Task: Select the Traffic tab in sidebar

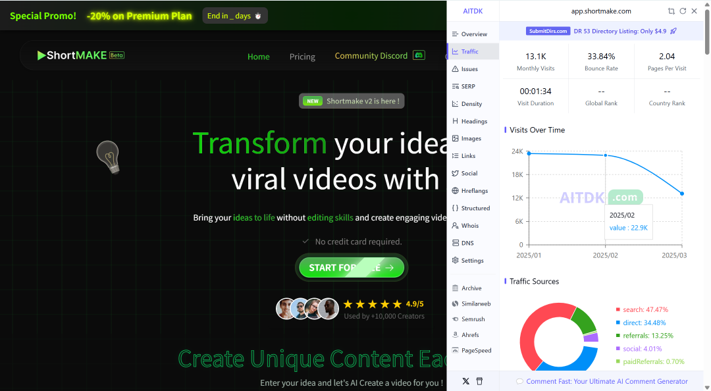Action: (x=473, y=52)
